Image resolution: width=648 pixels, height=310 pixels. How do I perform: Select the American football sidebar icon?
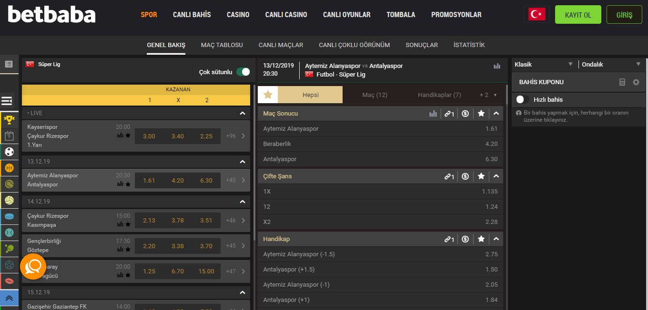[x=9, y=281]
